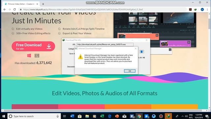This screenshot has width=211, height=119.
Task: Click the browser forward arrow
Action: (10, 10)
